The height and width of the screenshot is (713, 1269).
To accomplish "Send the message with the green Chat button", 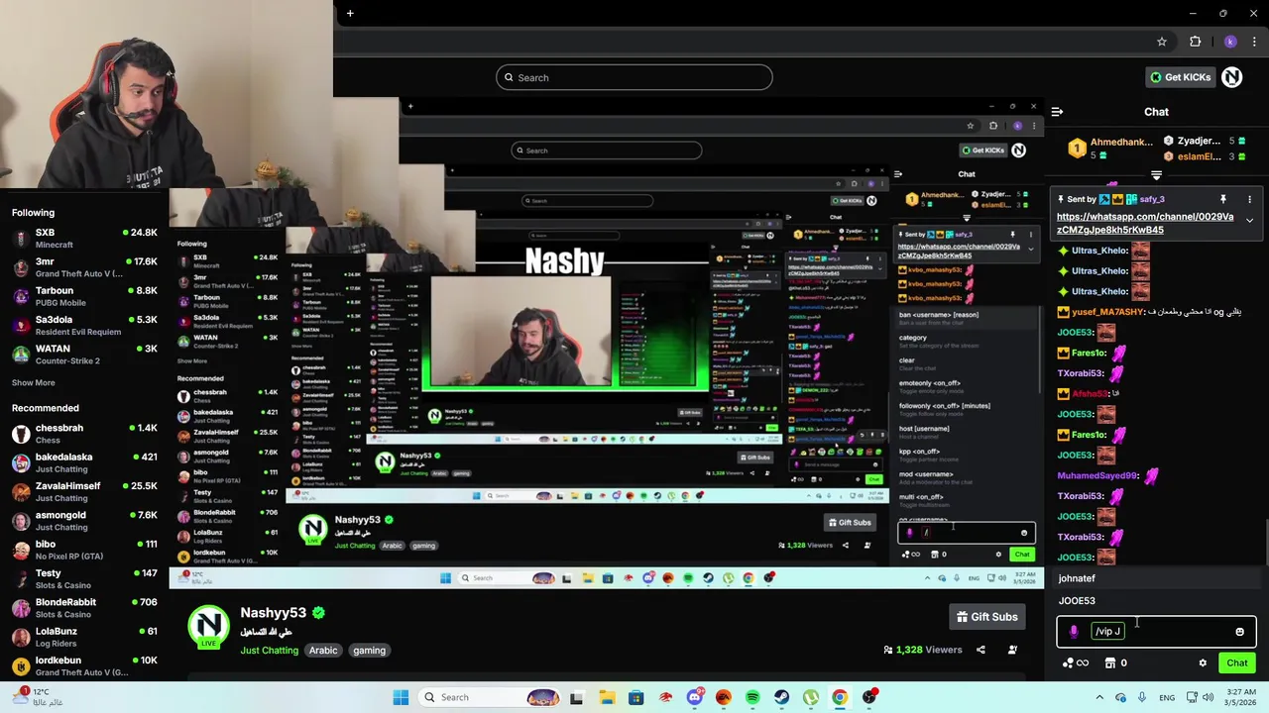I will (1237, 663).
